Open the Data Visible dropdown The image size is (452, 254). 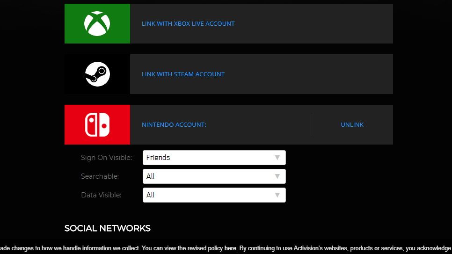[214, 195]
